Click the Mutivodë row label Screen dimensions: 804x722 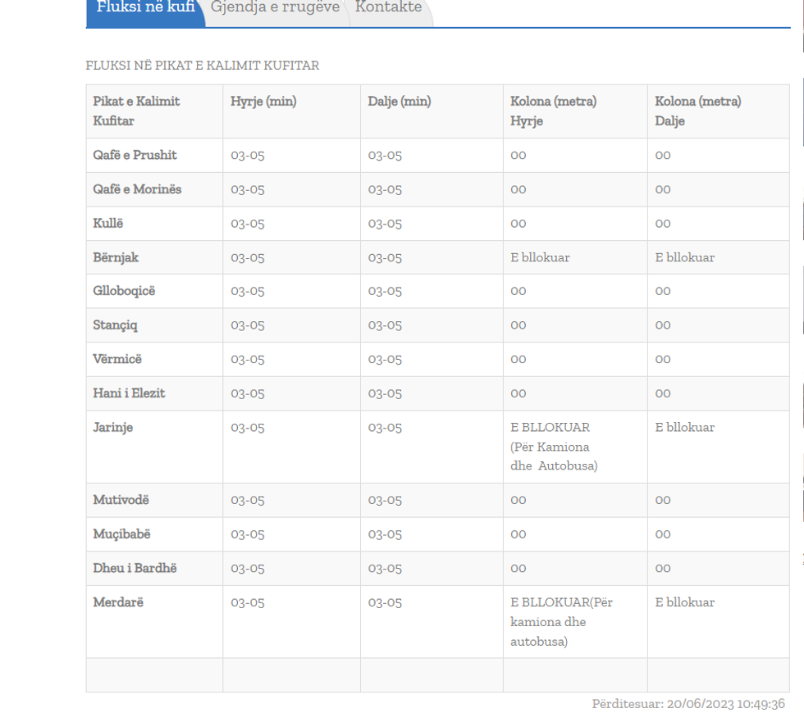pyautogui.click(x=121, y=500)
